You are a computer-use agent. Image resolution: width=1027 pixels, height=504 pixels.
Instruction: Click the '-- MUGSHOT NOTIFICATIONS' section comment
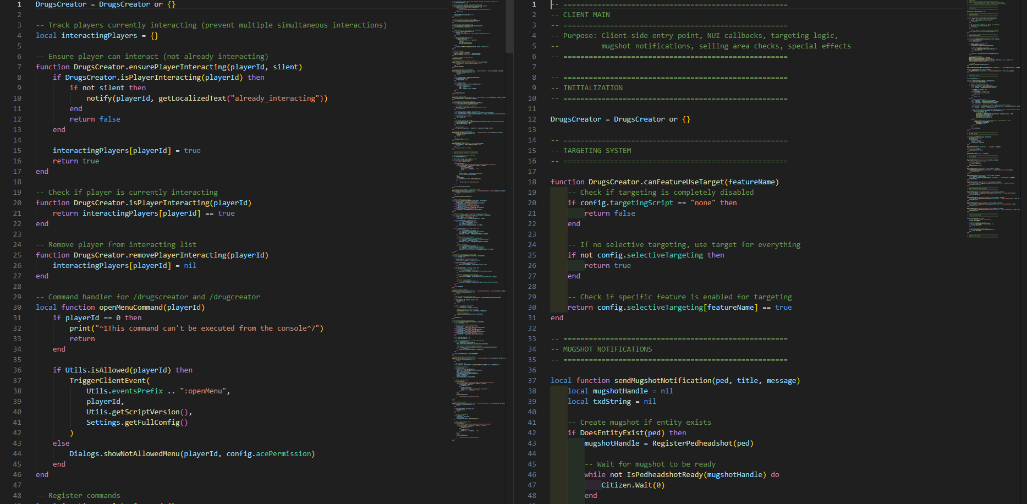coord(601,349)
